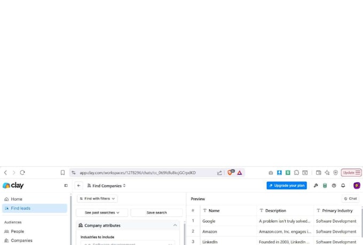Click the browser forward arrow
Viewport: 363px width, 245px height.
point(14,172)
